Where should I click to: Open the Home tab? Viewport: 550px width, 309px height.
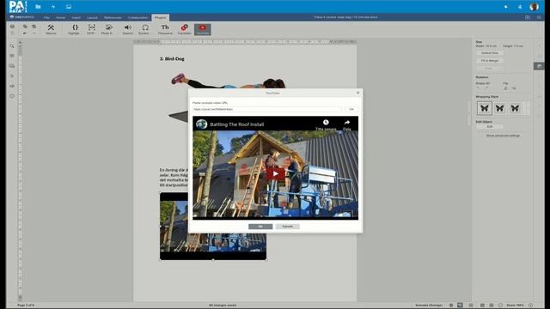click(x=60, y=17)
